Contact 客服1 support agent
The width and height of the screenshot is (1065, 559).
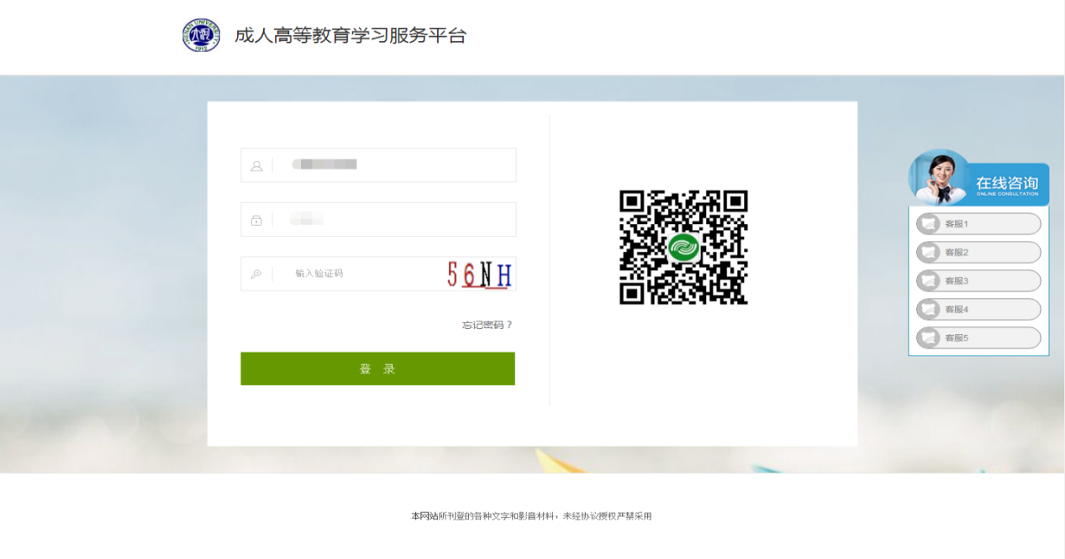tap(978, 224)
